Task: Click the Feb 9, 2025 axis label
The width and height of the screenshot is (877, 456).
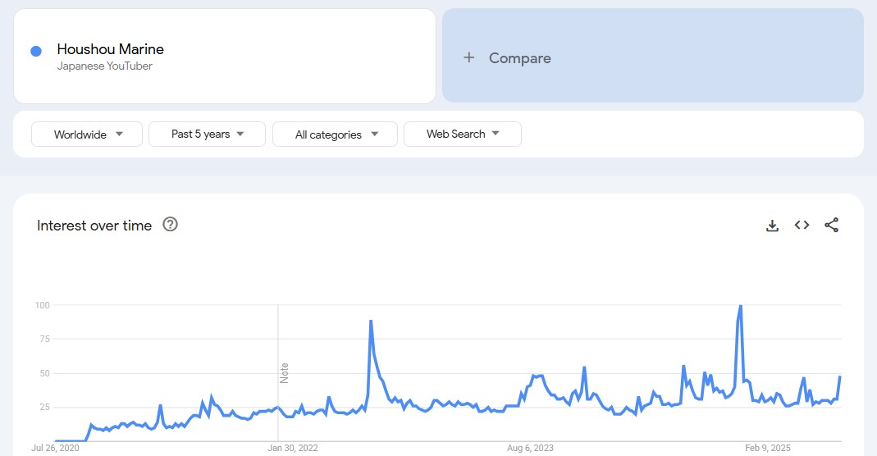Action: [x=768, y=448]
